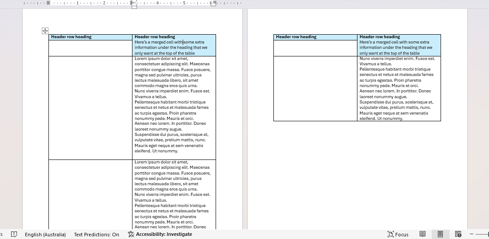Click the Accessibility: Investigate status item
489x239 pixels.
160,234
